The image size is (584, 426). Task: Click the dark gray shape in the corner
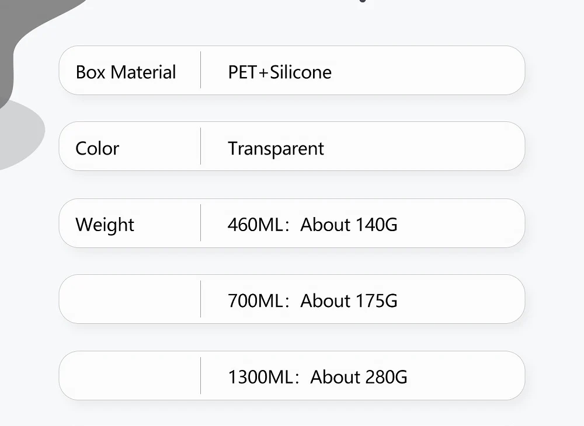(x=23, y=35)
